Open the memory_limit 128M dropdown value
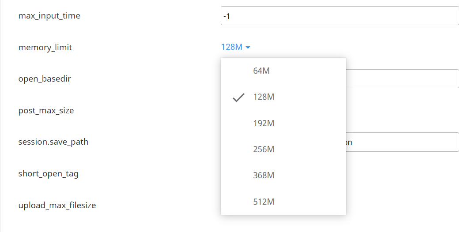 pyautogui.click(x=232, y=47)
